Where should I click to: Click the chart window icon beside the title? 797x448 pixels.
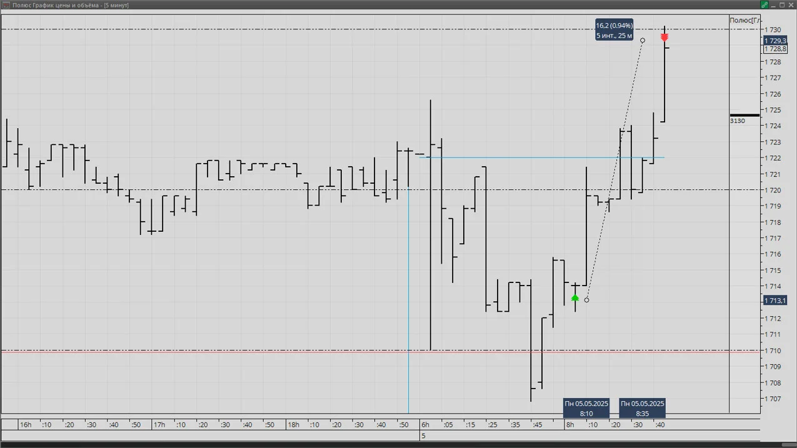(x=6, y=5)
